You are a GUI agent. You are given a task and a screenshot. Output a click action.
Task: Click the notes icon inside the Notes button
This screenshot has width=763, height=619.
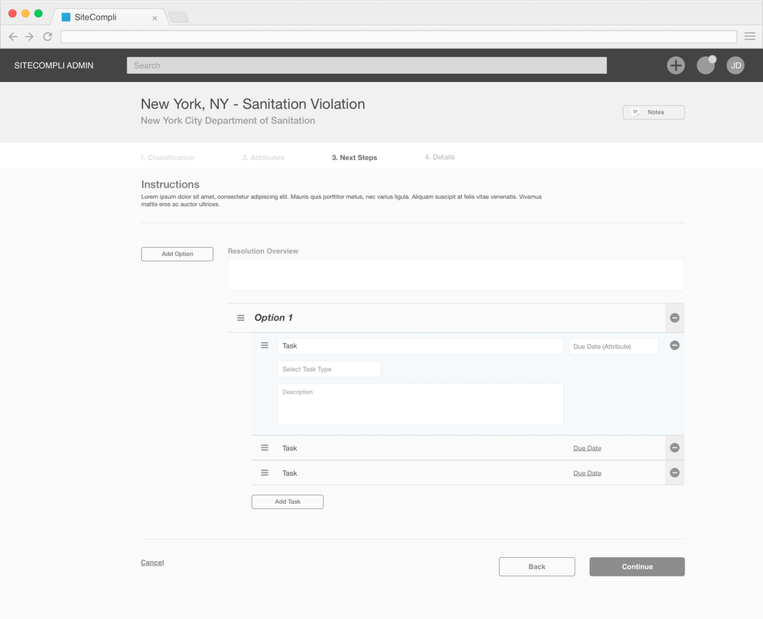click(636, 111)
